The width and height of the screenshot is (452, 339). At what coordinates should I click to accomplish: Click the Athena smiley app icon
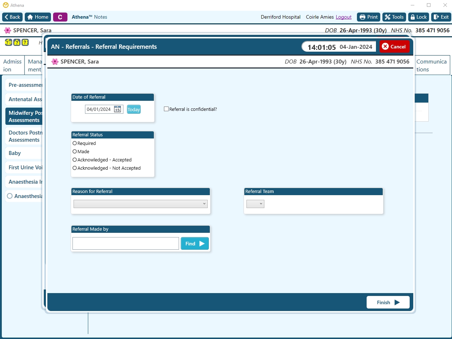pyautogui.click(x=5, y=5)
